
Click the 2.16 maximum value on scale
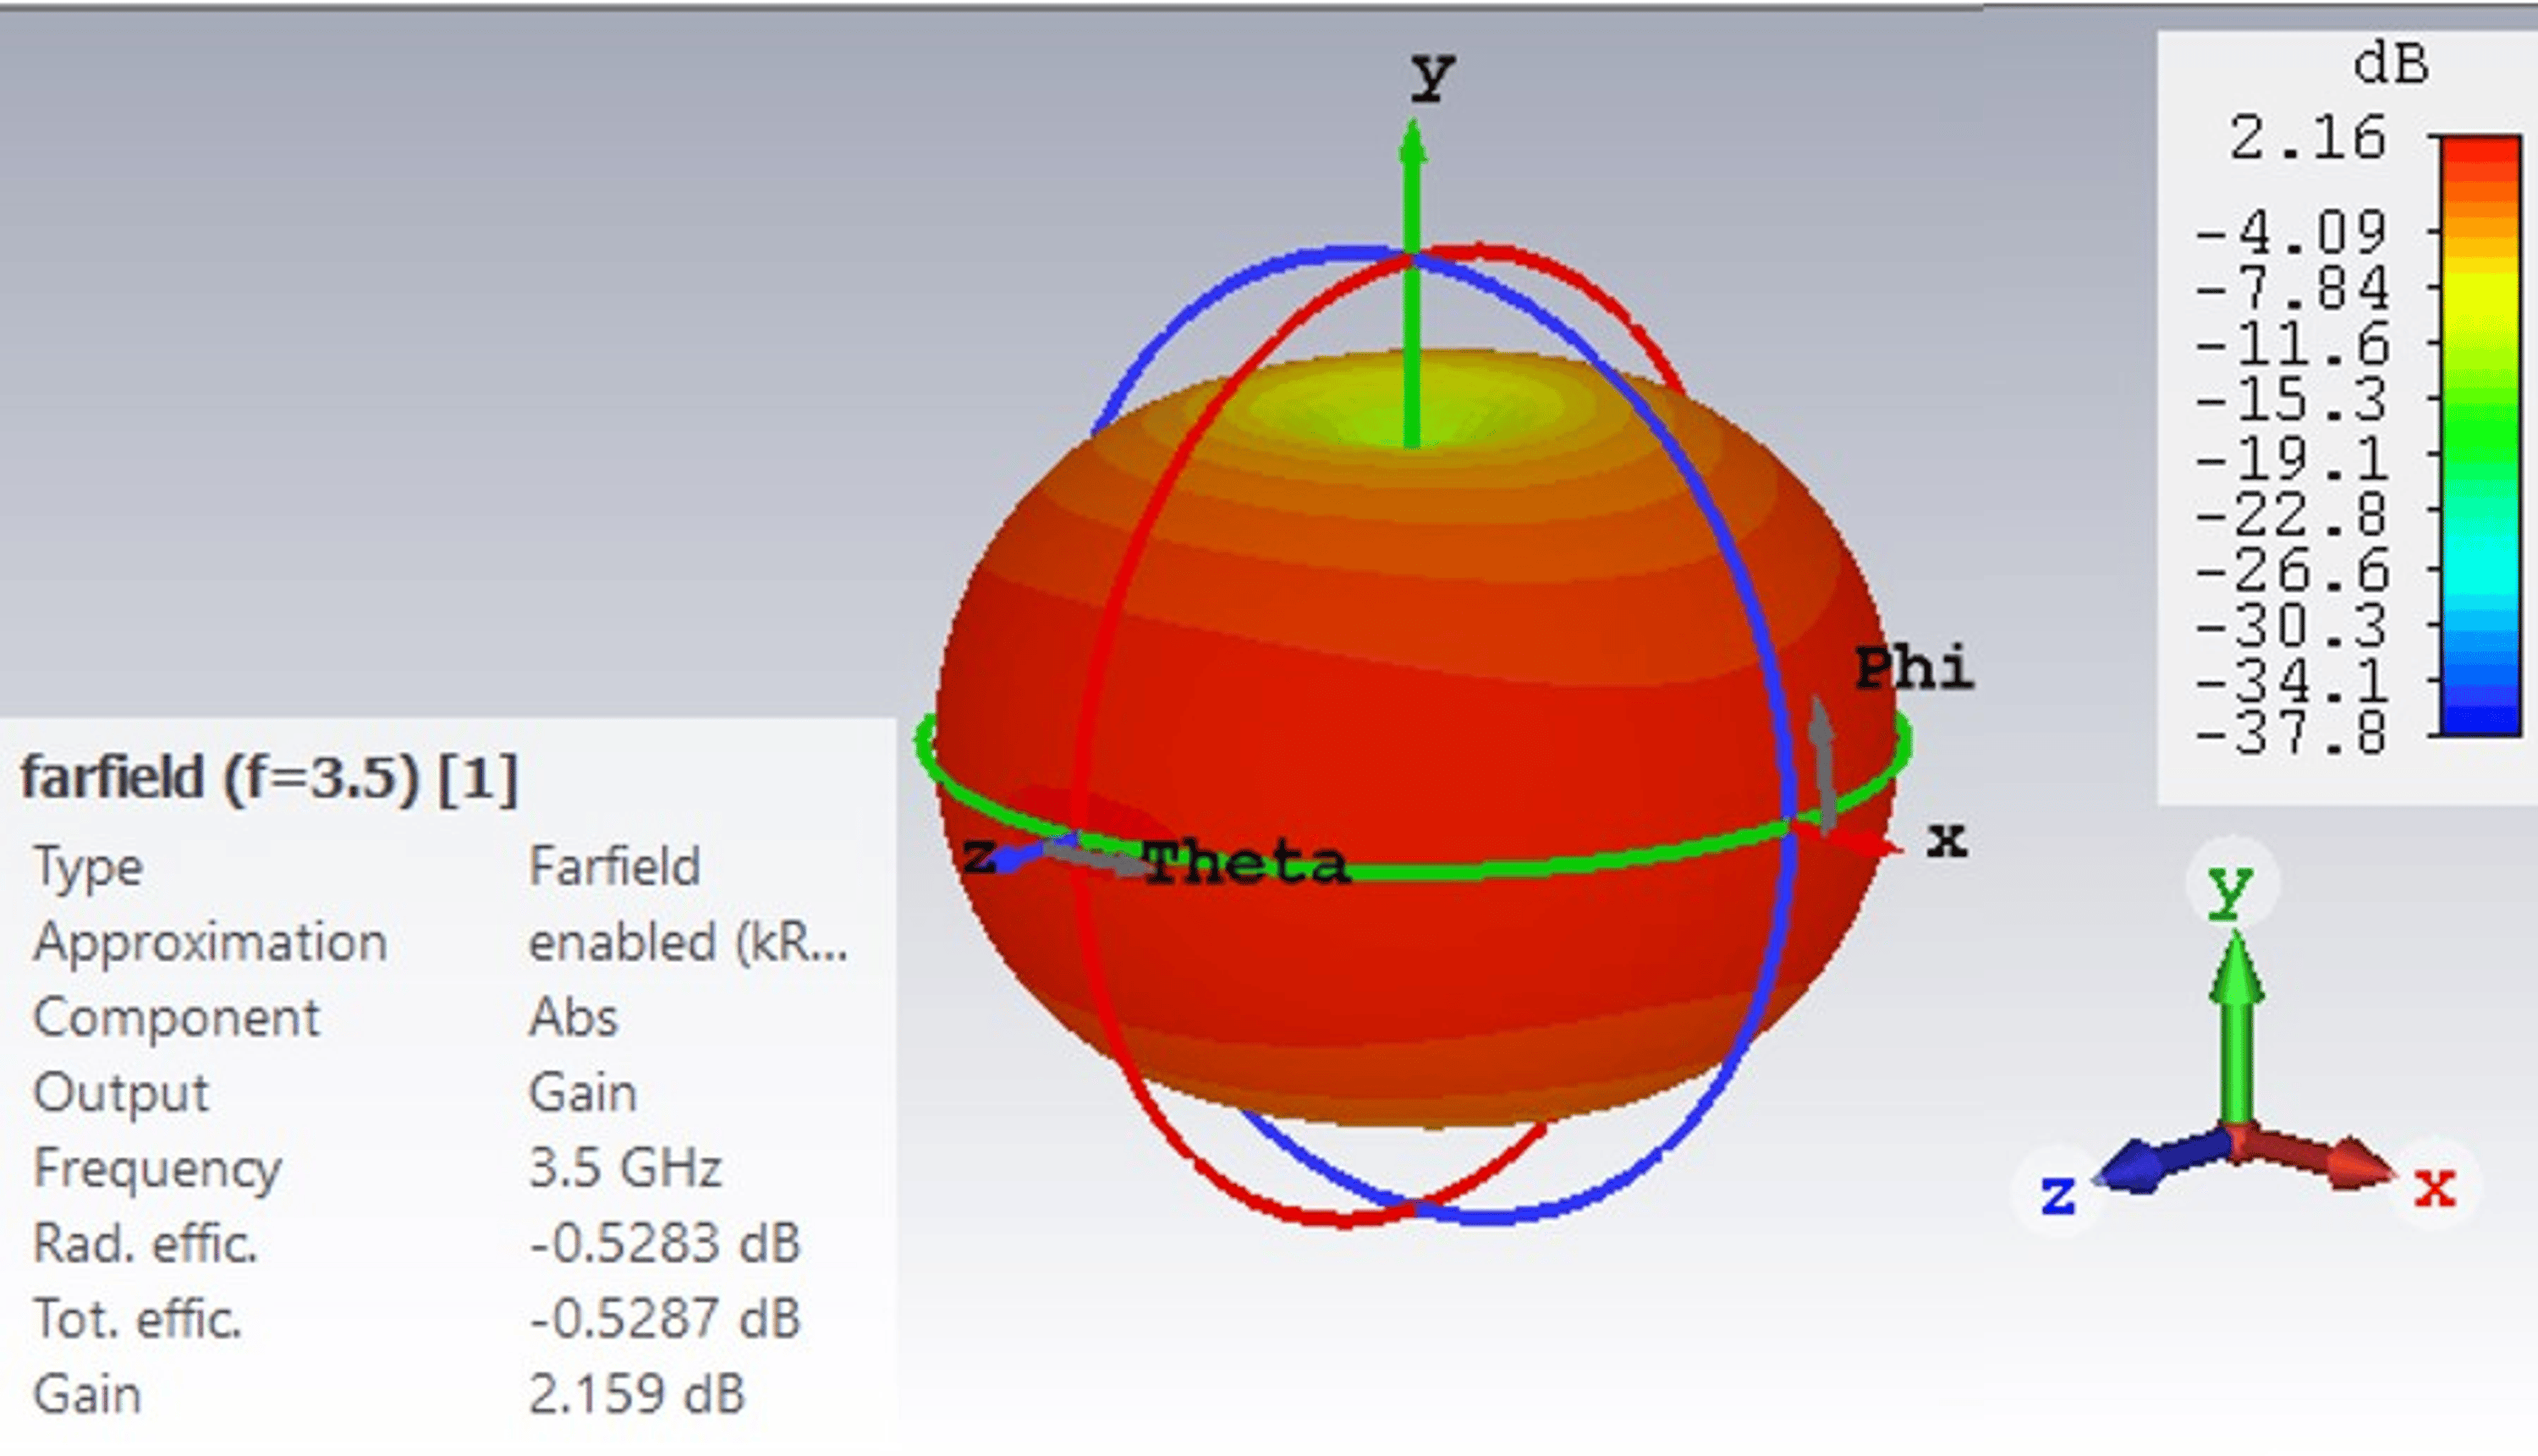(2306, 138)
